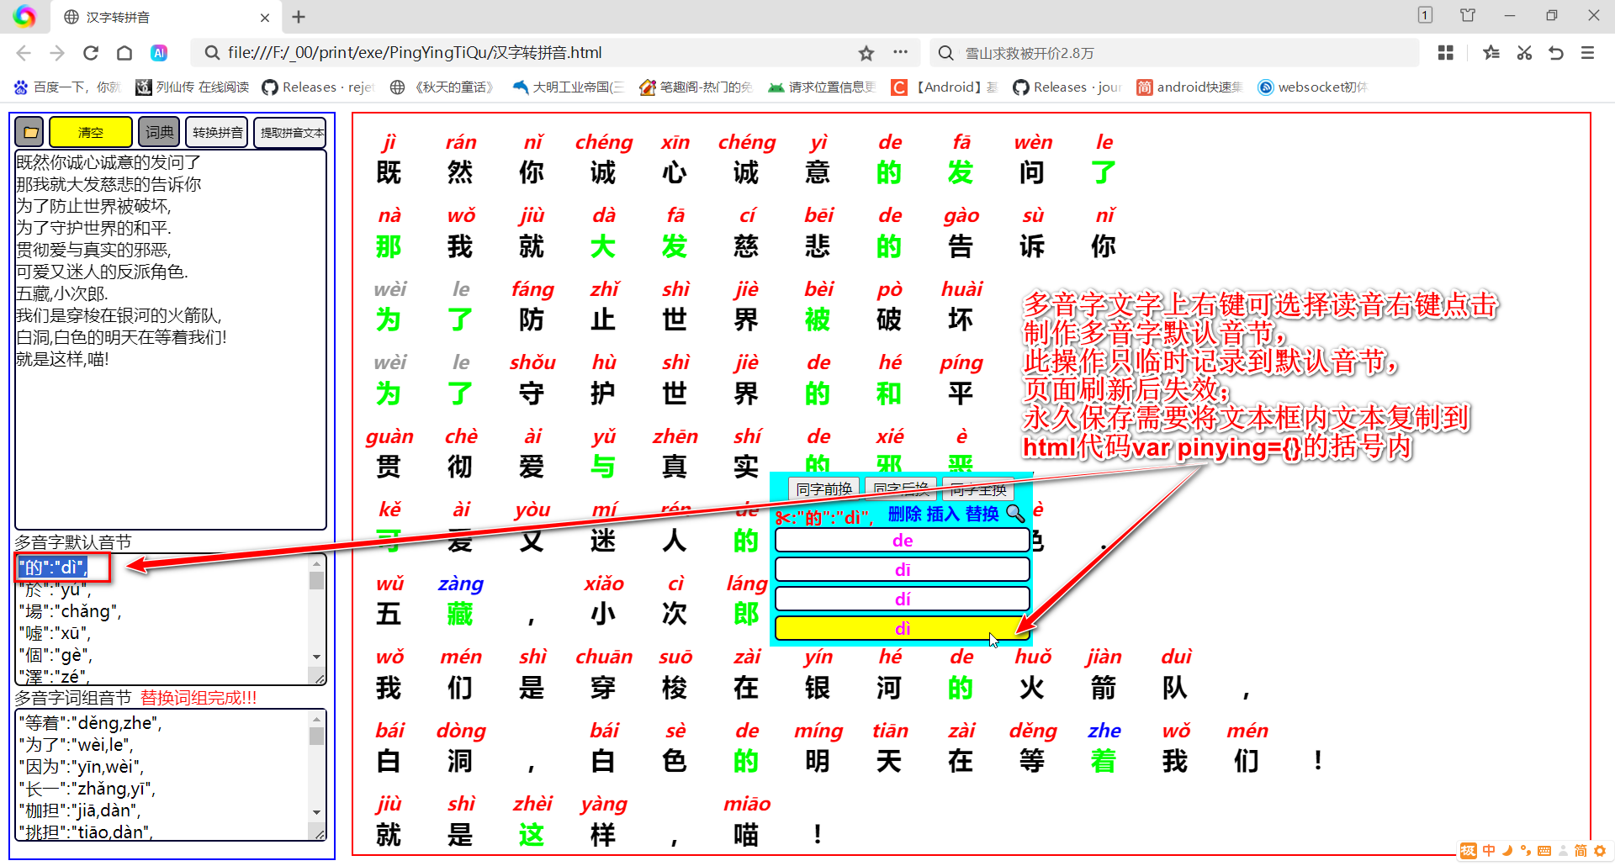This screenshot has width=1615, height=866.
Task: Click the bookmark star icon in address bar
Action: point(866,53)
